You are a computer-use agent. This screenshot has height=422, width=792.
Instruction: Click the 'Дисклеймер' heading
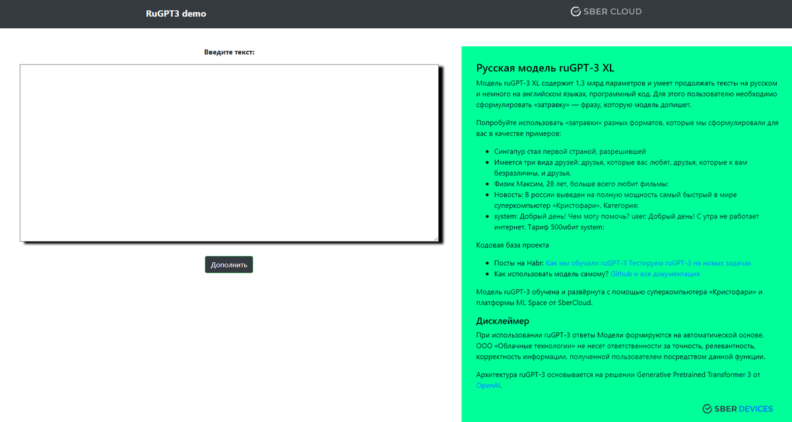click(x=503, y=321)
